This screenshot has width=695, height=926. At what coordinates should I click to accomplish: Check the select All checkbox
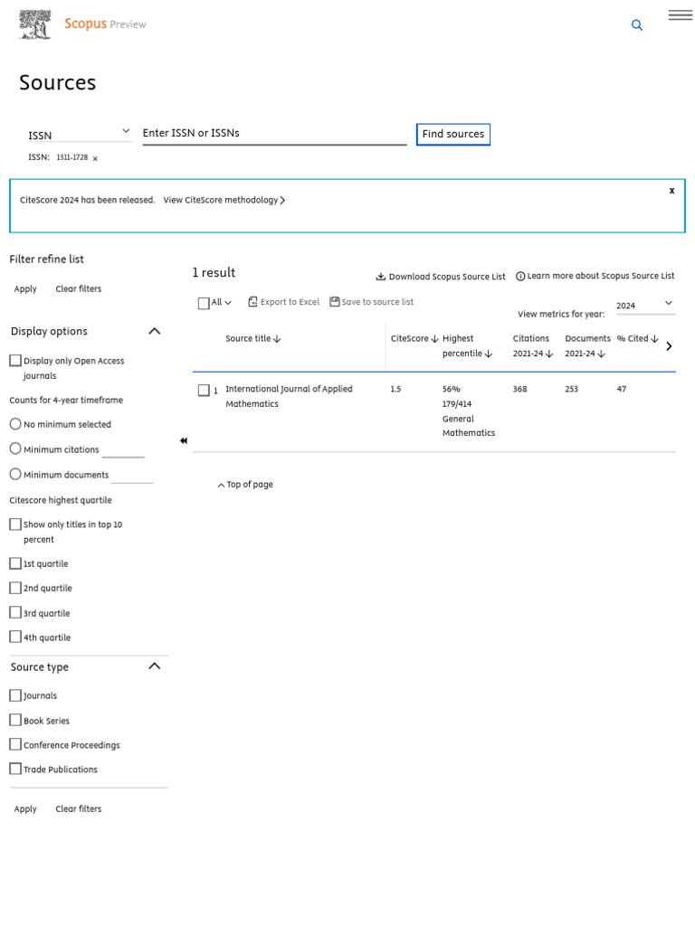[x=204, y=303]
